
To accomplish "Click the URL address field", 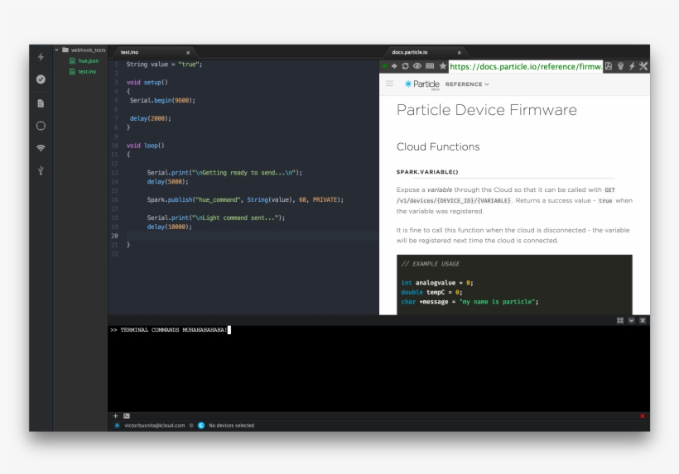I will pos(526,67).
